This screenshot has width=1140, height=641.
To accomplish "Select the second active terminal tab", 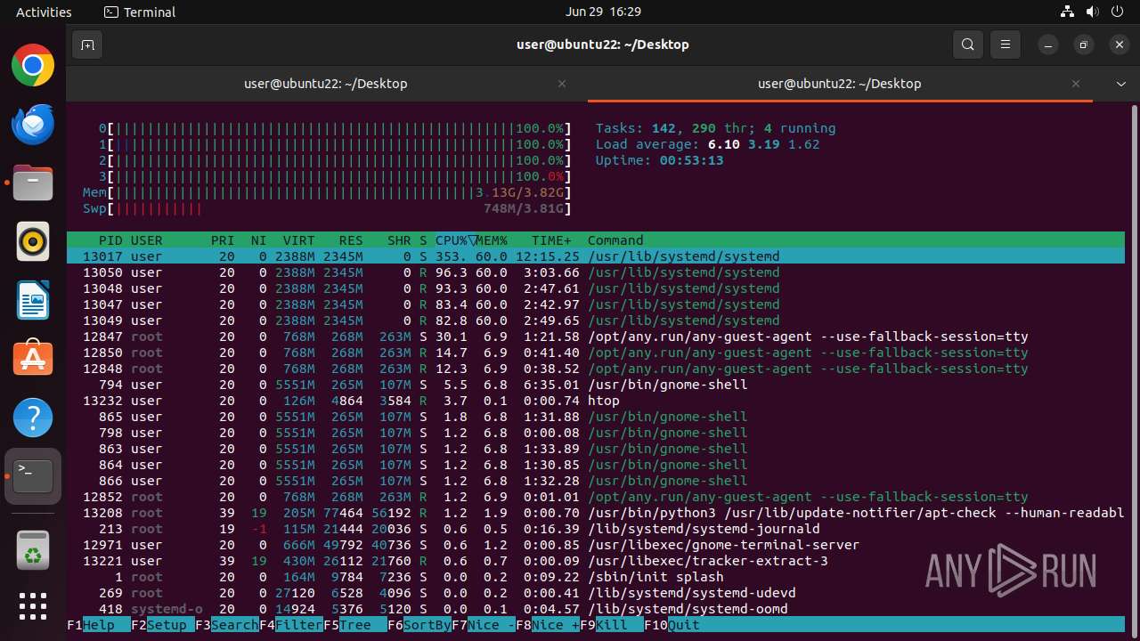I will 840,84.
